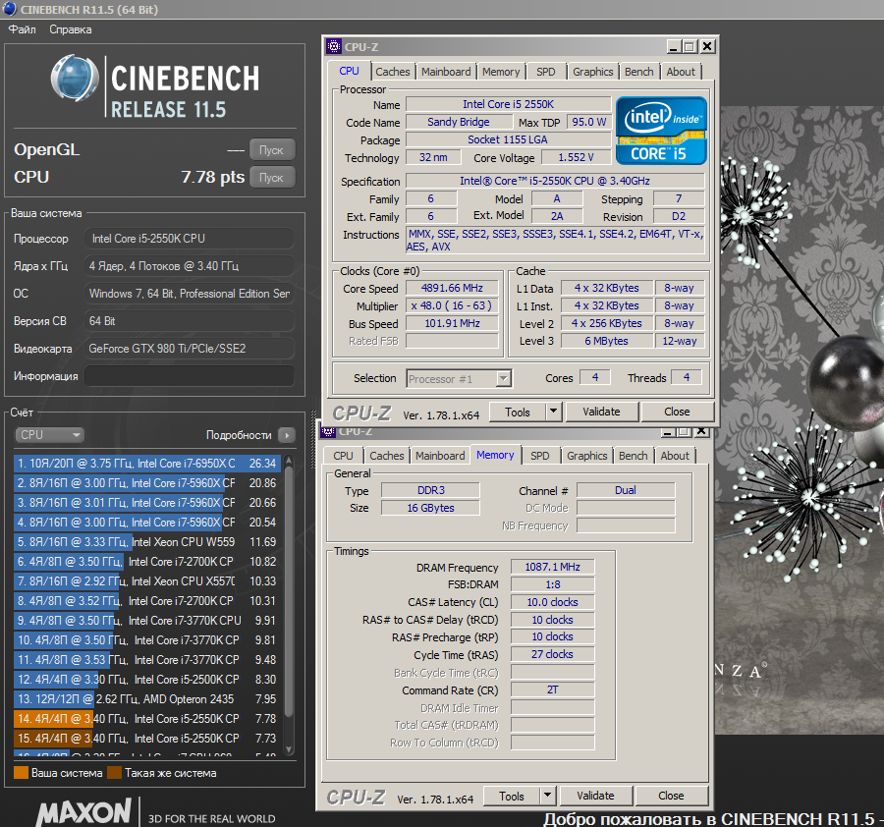This screenshot has height=827, width=884.
Task: Open Graphics tab in top CPU-Z window
Action: [x=593, y=72]
